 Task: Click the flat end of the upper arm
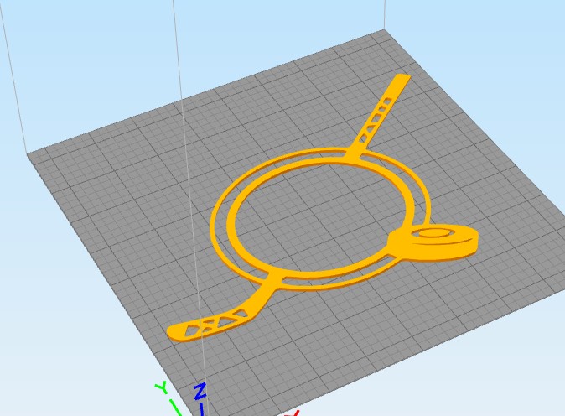click(403, 79)
